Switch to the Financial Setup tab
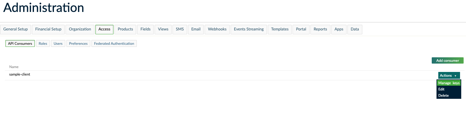Image resolution: width=466 pixels, height=120 pixels. point(48,29)
